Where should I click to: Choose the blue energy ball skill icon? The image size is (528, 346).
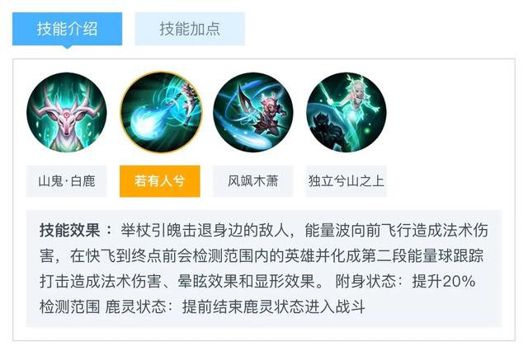point(161,112)
